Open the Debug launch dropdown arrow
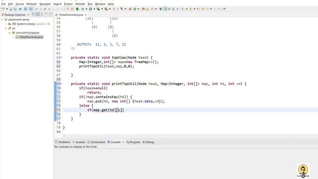The image size is (318, 179). click(86, 9)
